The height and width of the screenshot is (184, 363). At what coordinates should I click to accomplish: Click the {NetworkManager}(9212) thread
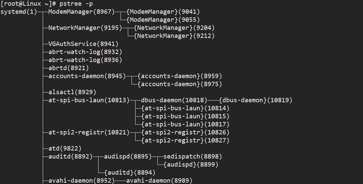174,36
